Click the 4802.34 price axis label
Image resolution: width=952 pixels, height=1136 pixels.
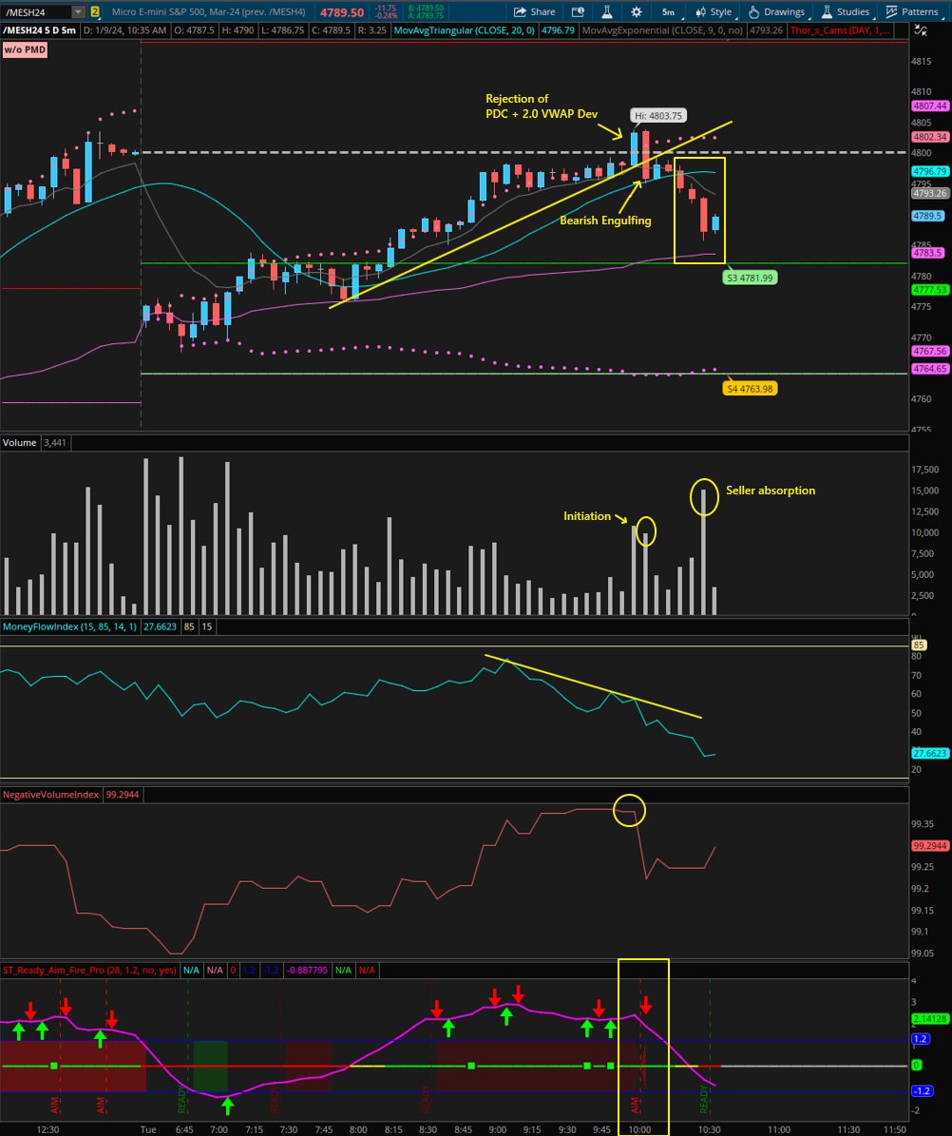point(929,137)
